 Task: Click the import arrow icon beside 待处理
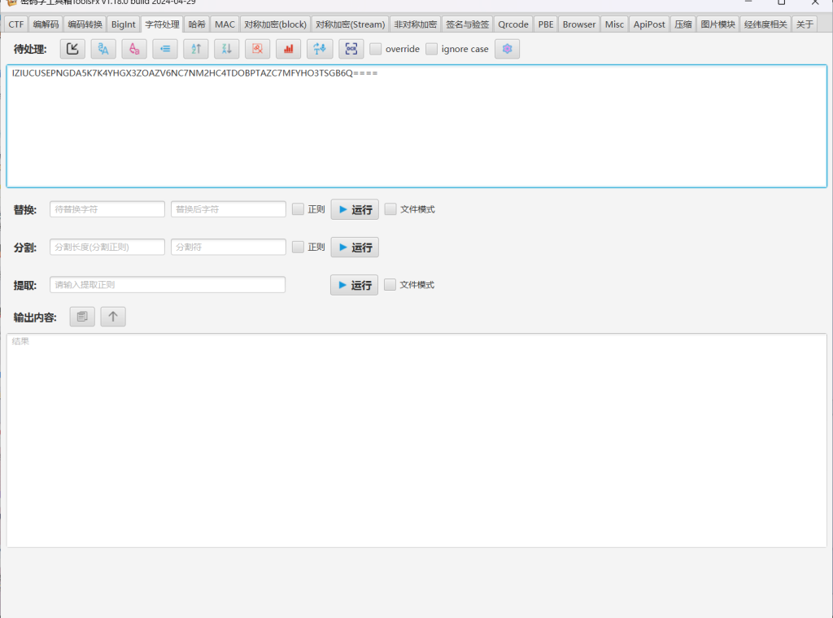[72, 49]
